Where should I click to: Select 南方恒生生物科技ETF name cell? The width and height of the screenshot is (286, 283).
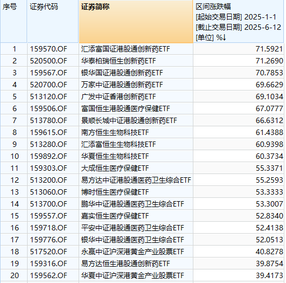click(115, 132)
